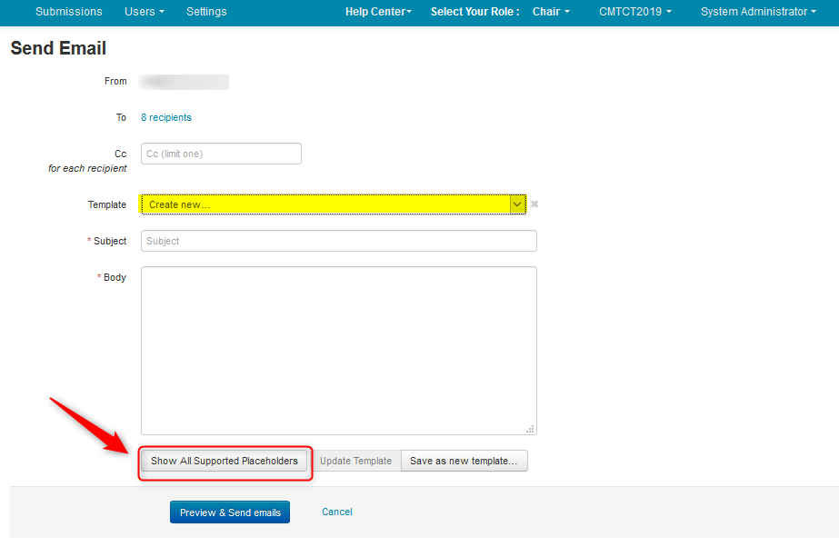Place cursor in the Body text area
Screen dimensions: 839x547
tap(338, 350)
